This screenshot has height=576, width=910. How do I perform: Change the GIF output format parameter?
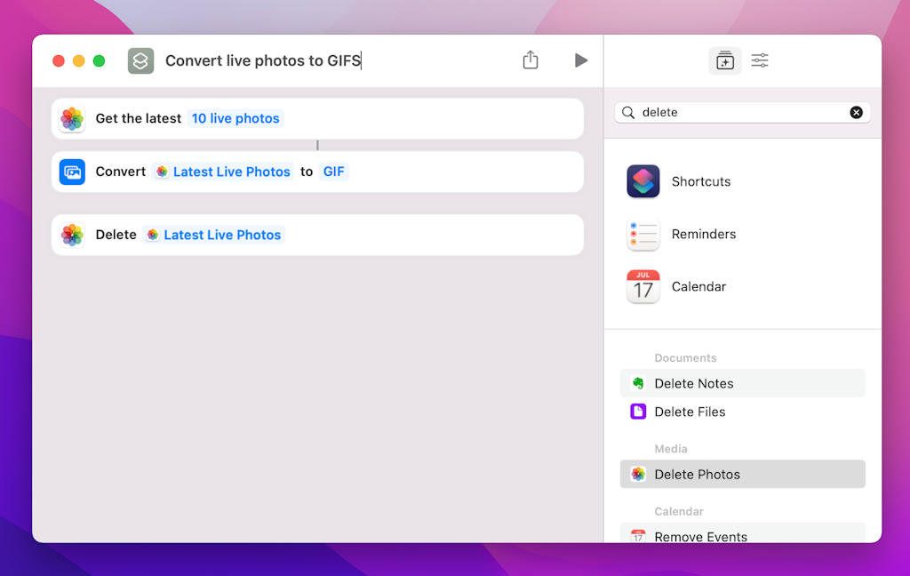[333, 172]
